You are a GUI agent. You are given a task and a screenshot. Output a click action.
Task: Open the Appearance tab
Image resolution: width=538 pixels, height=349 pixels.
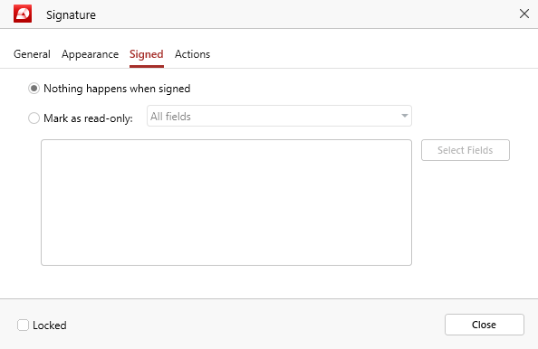90,54
